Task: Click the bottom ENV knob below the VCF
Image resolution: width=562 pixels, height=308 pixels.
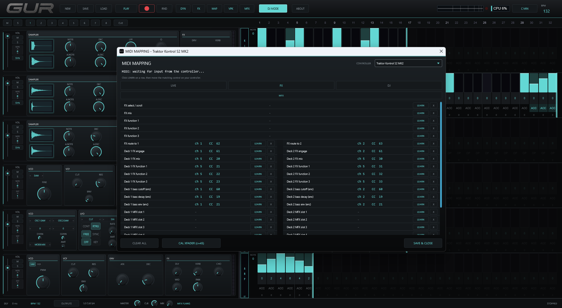Action: point(84,288)
